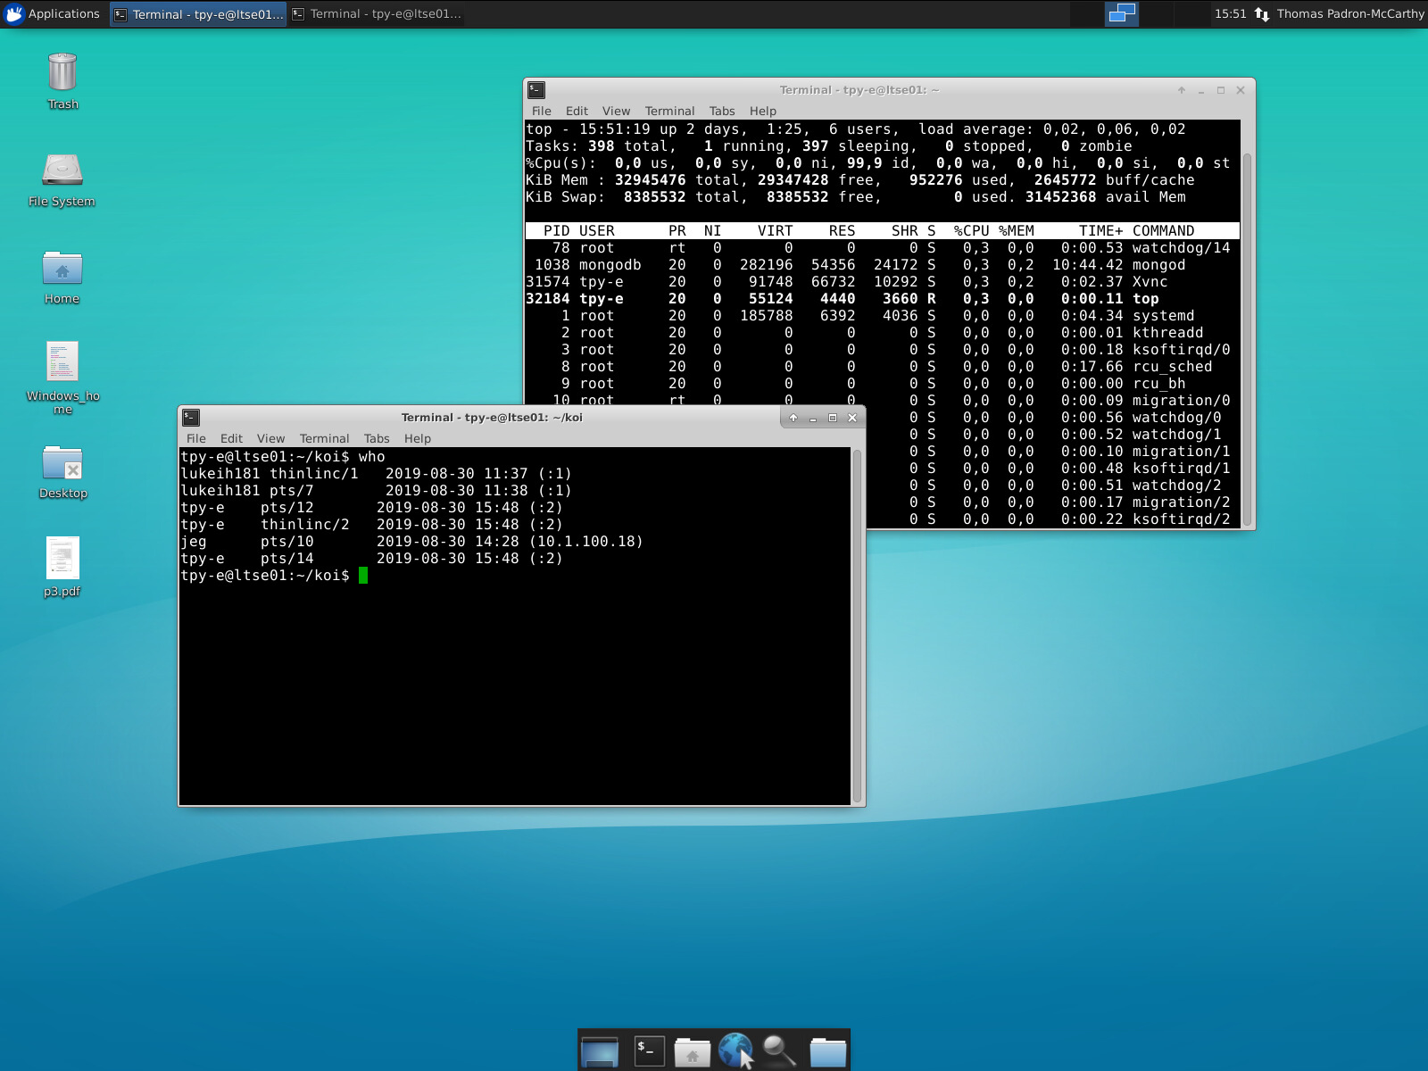Open the Trash desktop icon
The height and width of the screenshot is (1071, 1428).
[x=62, y=73]
